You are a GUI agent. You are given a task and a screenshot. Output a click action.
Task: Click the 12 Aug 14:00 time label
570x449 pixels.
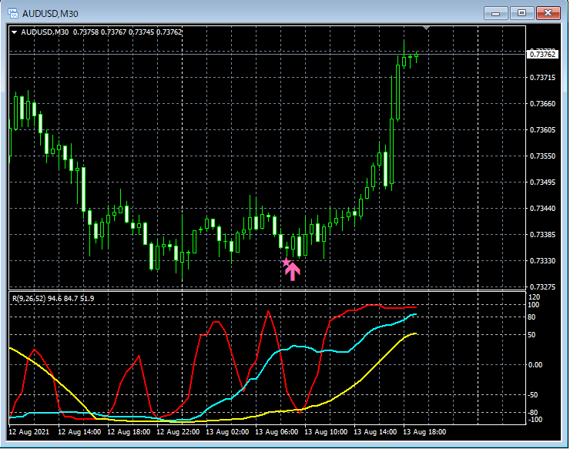pyautogui.click(x=79, y=432)
